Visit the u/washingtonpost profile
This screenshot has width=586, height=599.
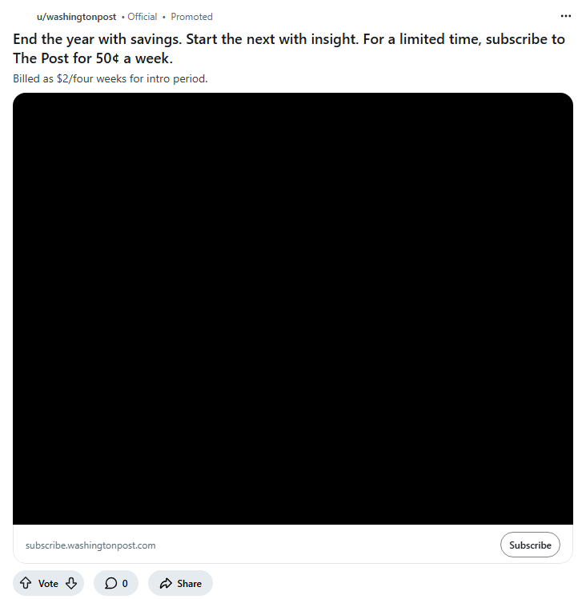[76, 17]
